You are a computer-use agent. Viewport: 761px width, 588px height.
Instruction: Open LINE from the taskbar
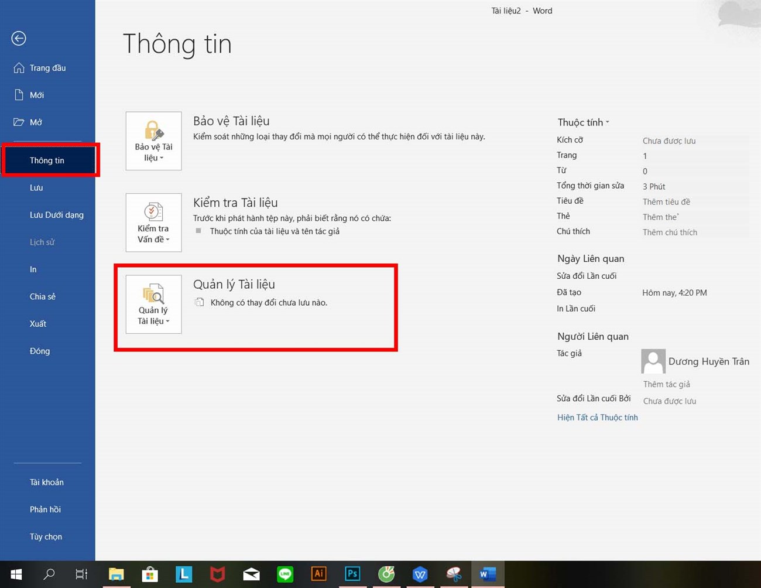[285, 575]
